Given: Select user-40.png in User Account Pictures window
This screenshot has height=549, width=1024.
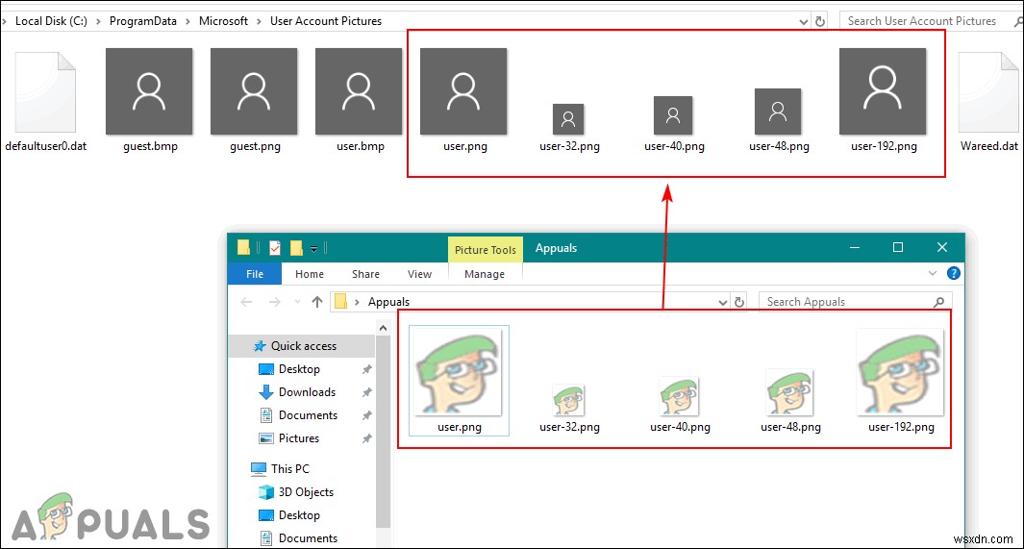Looking at the screenshot, I should [673, 124].
